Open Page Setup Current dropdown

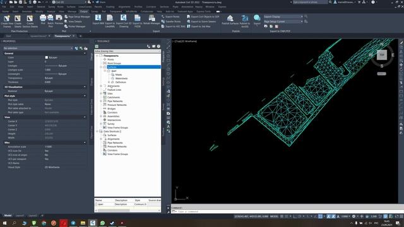pos(283,21)
